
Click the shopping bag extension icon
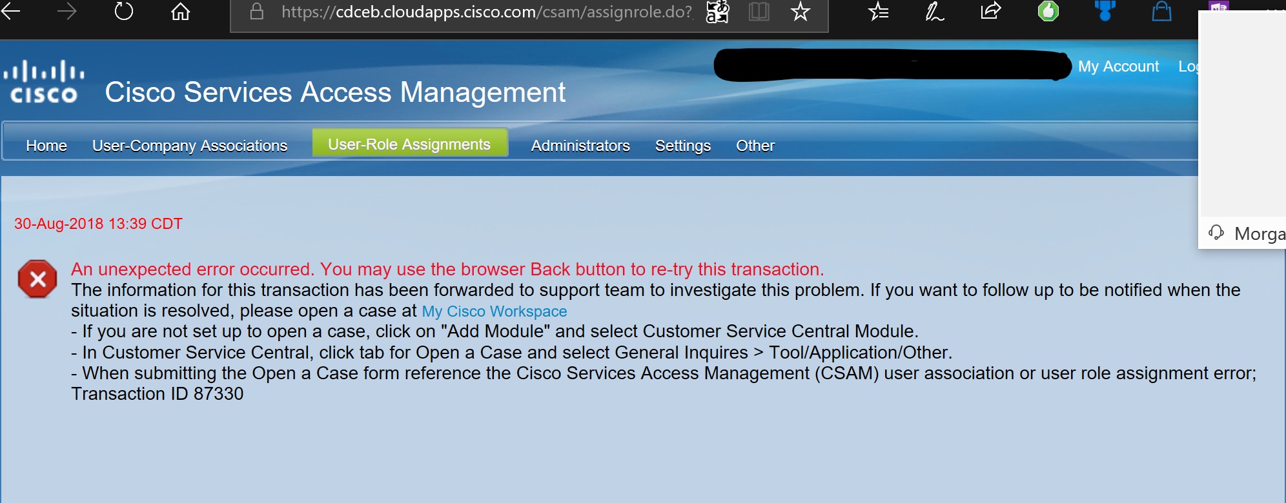point(1162,11)
